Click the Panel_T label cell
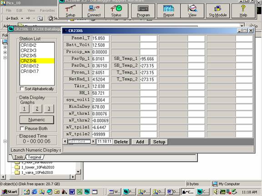The width and height of the screenshot is (262, 196). click(78, 38)
